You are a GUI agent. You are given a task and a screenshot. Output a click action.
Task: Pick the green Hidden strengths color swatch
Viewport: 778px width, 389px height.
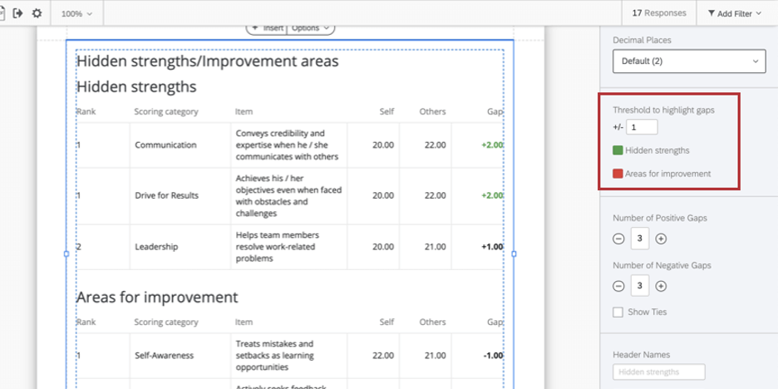(618, 150)
